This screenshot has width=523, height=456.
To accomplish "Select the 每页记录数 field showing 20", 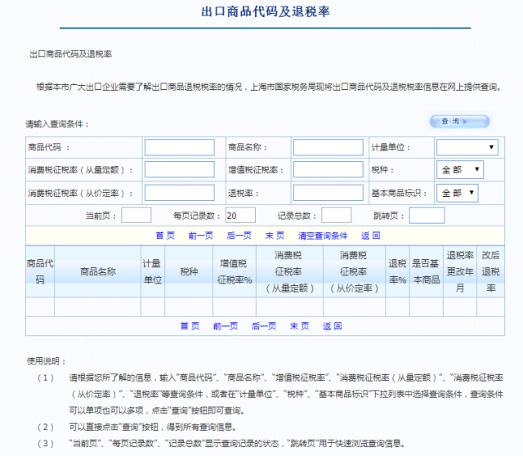I will tap(239, 215).
